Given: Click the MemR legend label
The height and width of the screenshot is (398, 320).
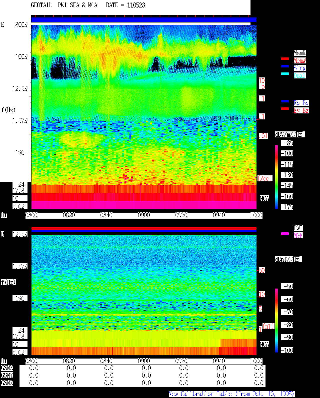Looking at the screenshot, I should [299, 53].
